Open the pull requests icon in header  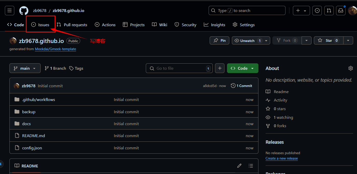click(x=329, y=11)
